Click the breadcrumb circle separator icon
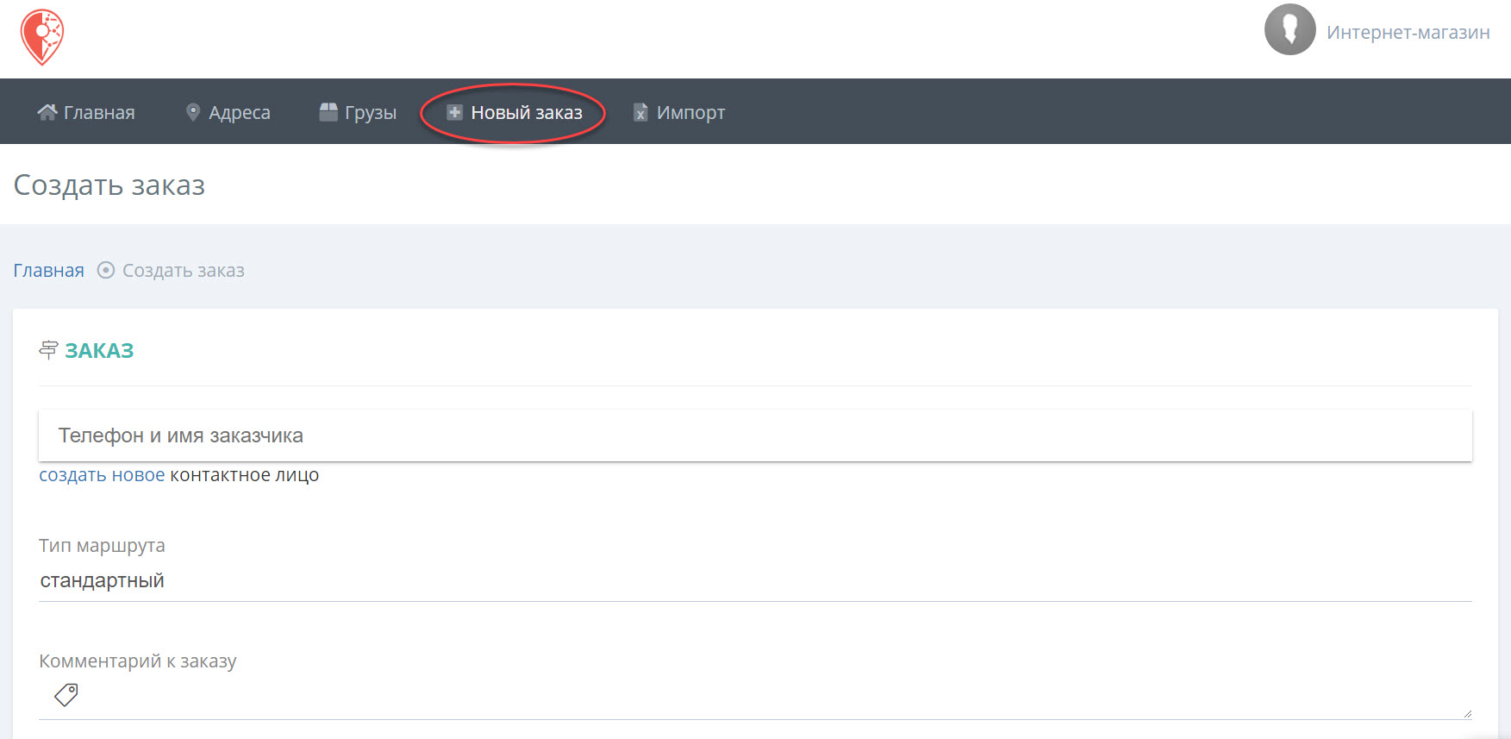Viewport: 1511px width, 739px height. (x=105, y=270)
